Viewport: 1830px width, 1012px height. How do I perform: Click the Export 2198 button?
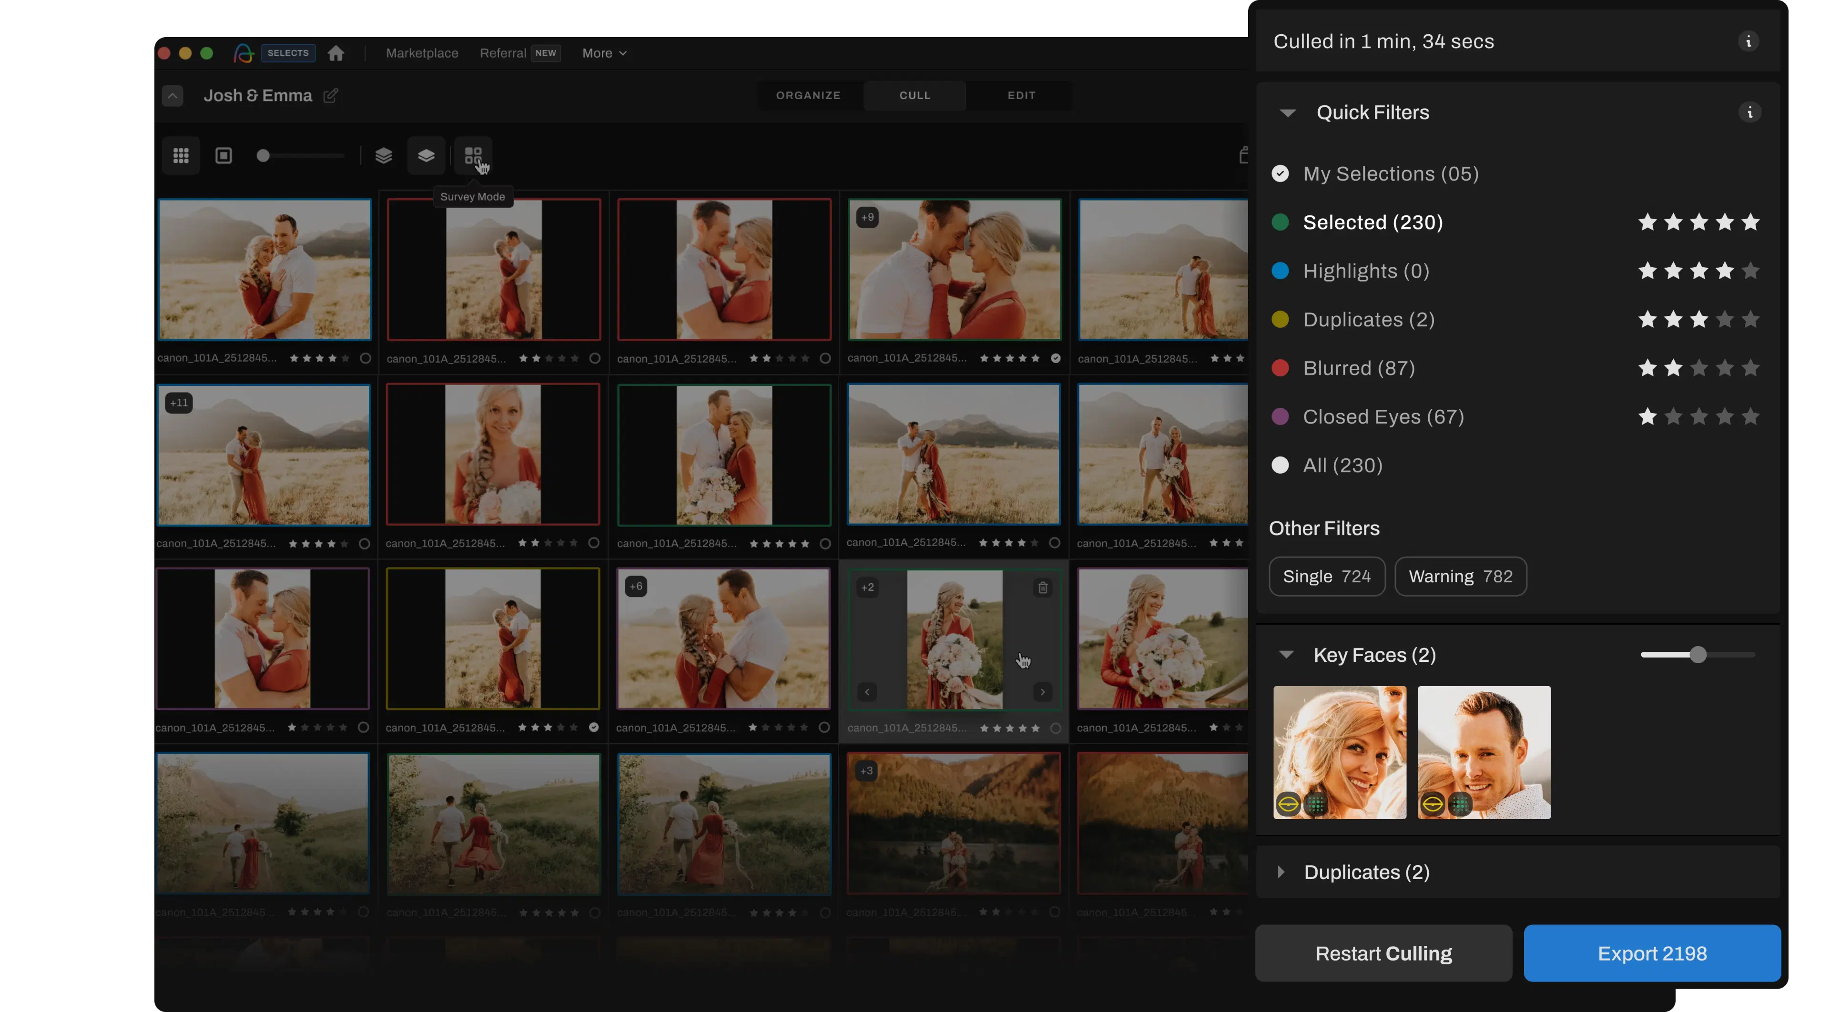1652,953
